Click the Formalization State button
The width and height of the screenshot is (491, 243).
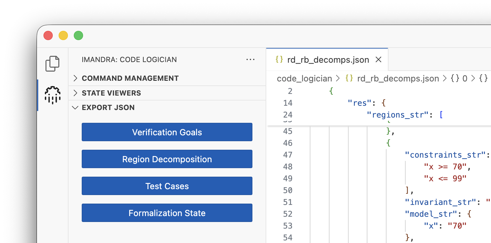pos(167,213)
